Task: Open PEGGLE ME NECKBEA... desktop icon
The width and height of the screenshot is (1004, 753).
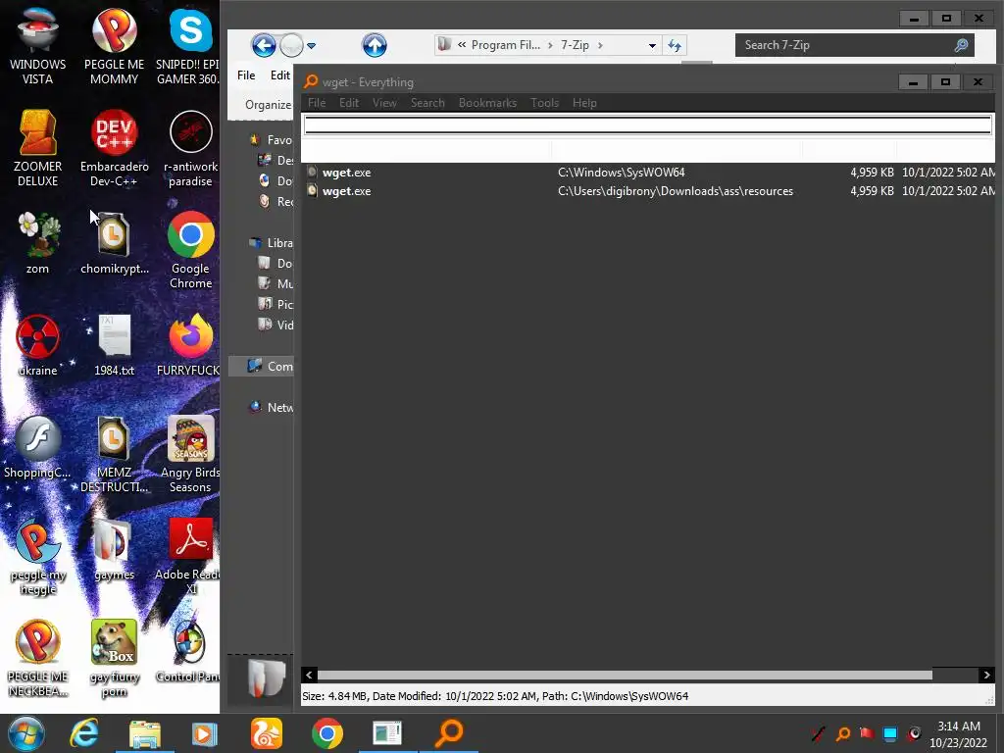Action: 37,658
